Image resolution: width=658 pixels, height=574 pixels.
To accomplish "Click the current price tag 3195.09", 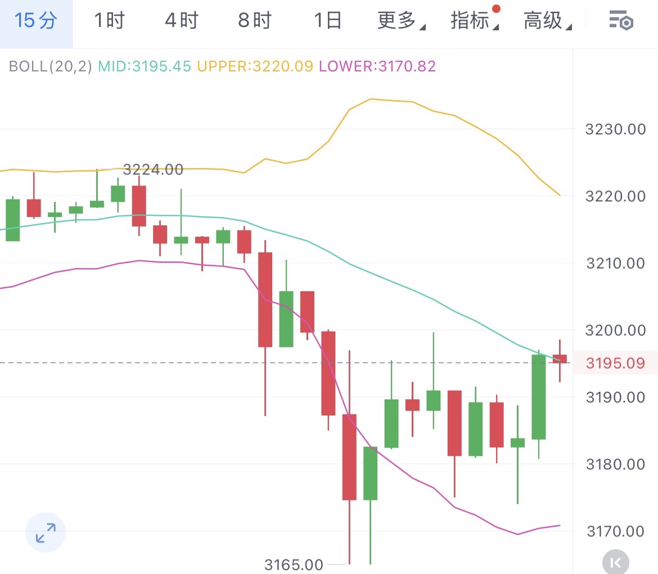I will (615, 363).
